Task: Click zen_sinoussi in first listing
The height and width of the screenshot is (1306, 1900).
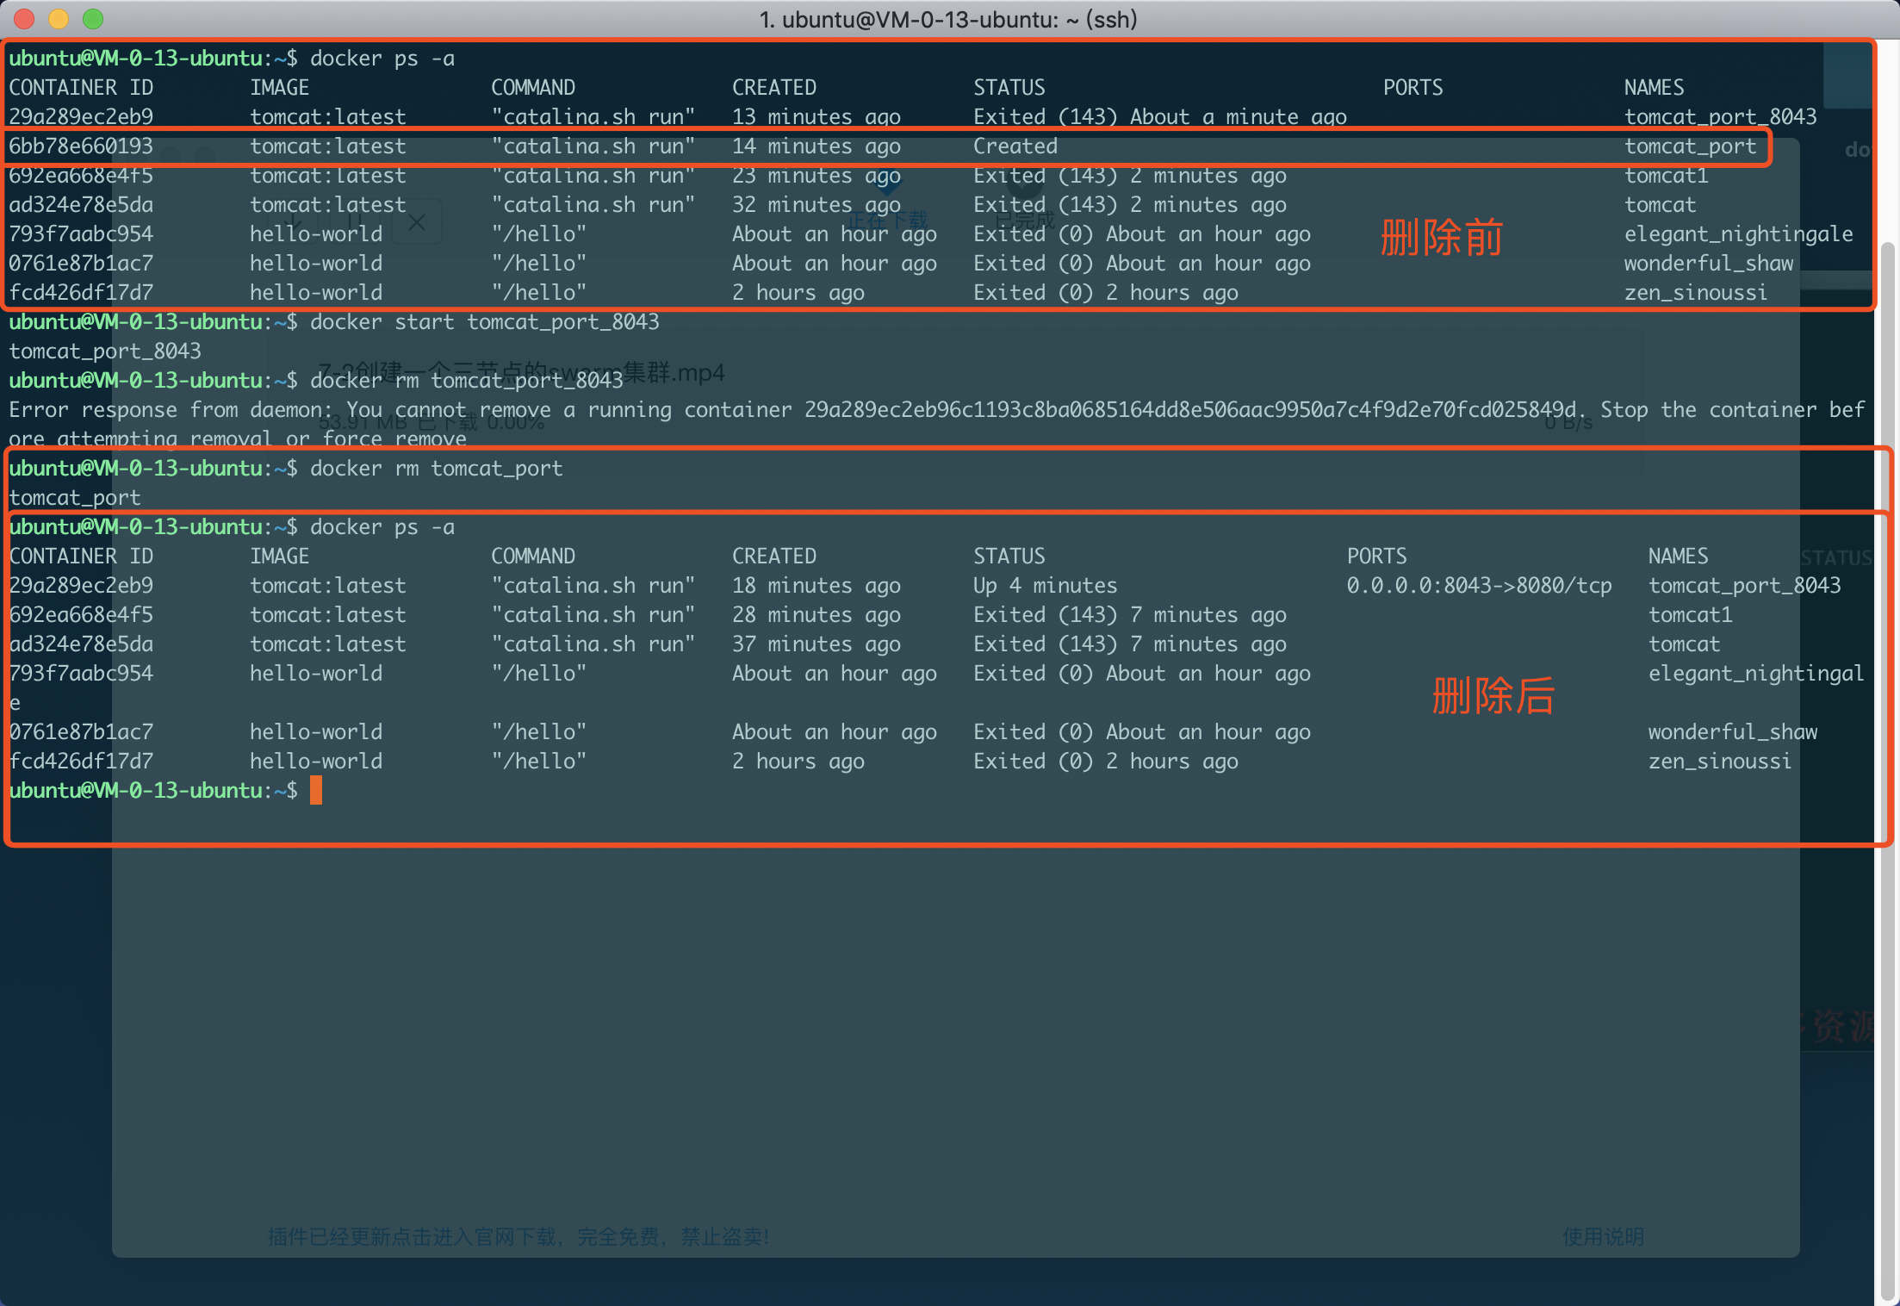Action: pyautogui.click(x=1696, y=292)
